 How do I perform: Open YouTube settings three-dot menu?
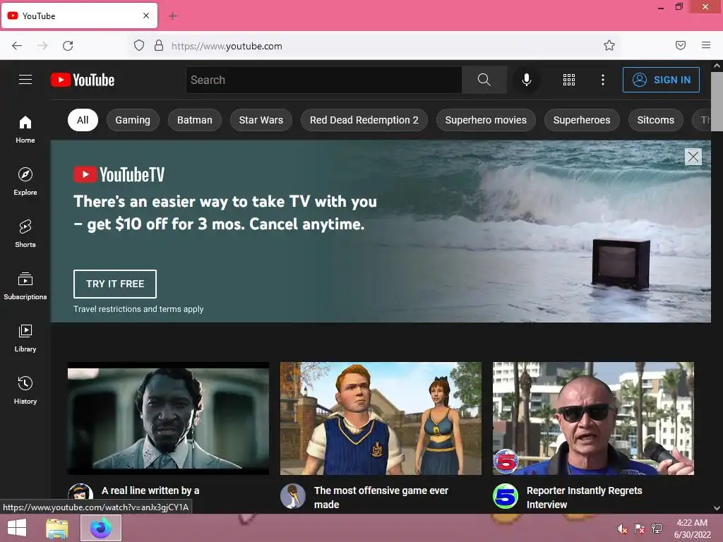tap(603, 80)
